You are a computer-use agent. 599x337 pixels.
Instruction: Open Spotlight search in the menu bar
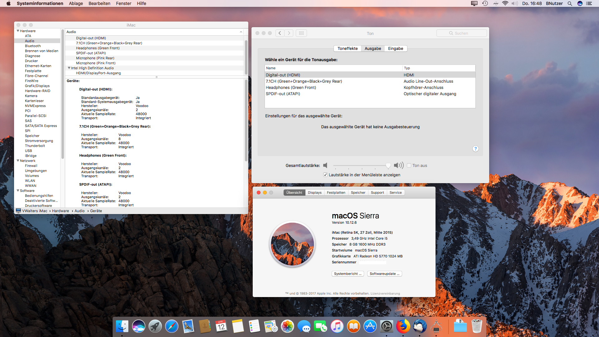click(x=570, y=3)
